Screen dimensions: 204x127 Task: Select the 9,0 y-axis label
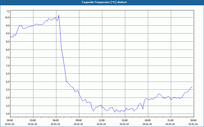(x=8, y=34)
